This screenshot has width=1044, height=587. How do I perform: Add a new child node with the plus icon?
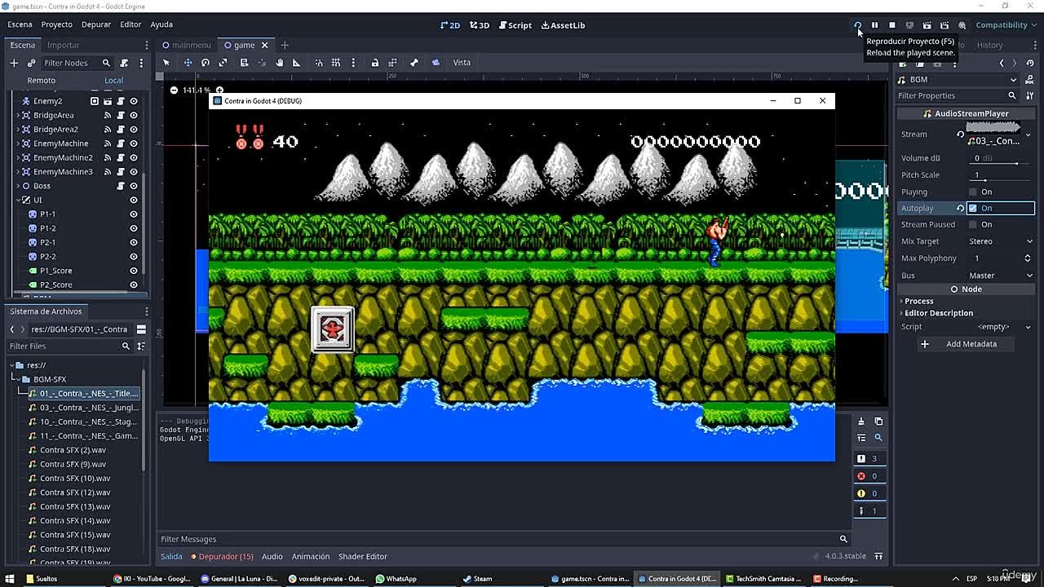tap(14, 63)
